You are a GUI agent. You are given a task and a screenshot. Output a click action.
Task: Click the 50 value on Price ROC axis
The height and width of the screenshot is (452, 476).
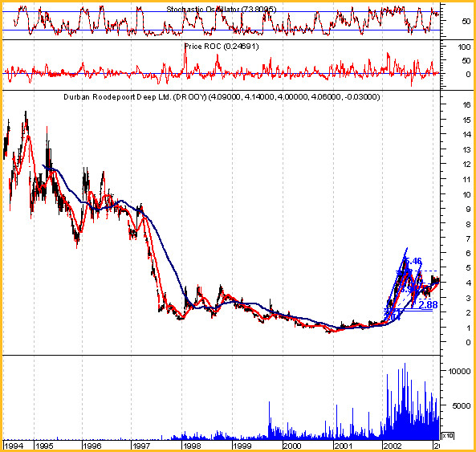[x=466, y=61]
